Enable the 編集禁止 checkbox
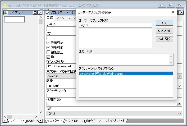Screen dimensions: 187x126 (x=48, y=52)
